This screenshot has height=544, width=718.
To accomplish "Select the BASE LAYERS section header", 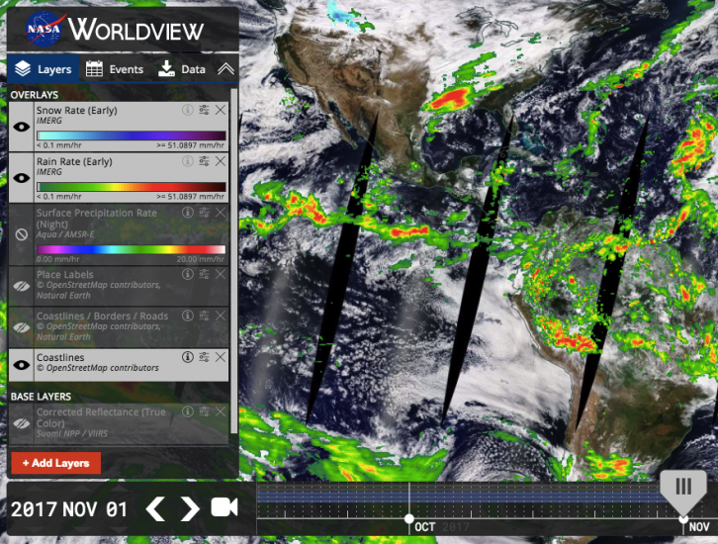I will click(41, 396).
